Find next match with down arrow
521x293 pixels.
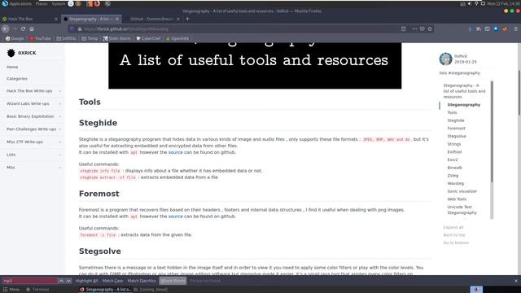(x=68, y=281)
